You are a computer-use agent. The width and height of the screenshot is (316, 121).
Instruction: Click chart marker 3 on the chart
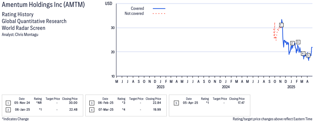click(298, 42)
